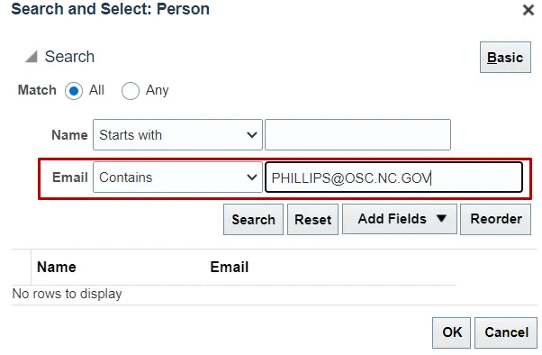Open the Reorder fields option

[496, 219]
